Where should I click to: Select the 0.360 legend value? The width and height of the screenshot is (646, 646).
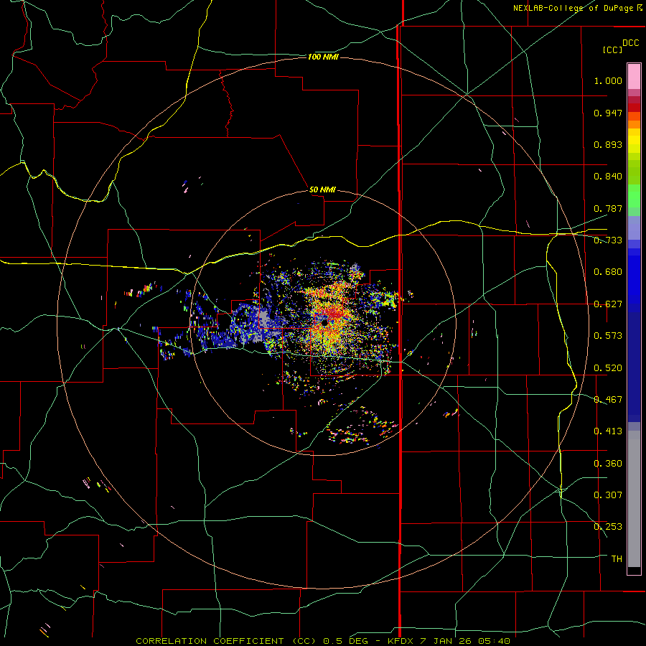[x=608, y=464]
